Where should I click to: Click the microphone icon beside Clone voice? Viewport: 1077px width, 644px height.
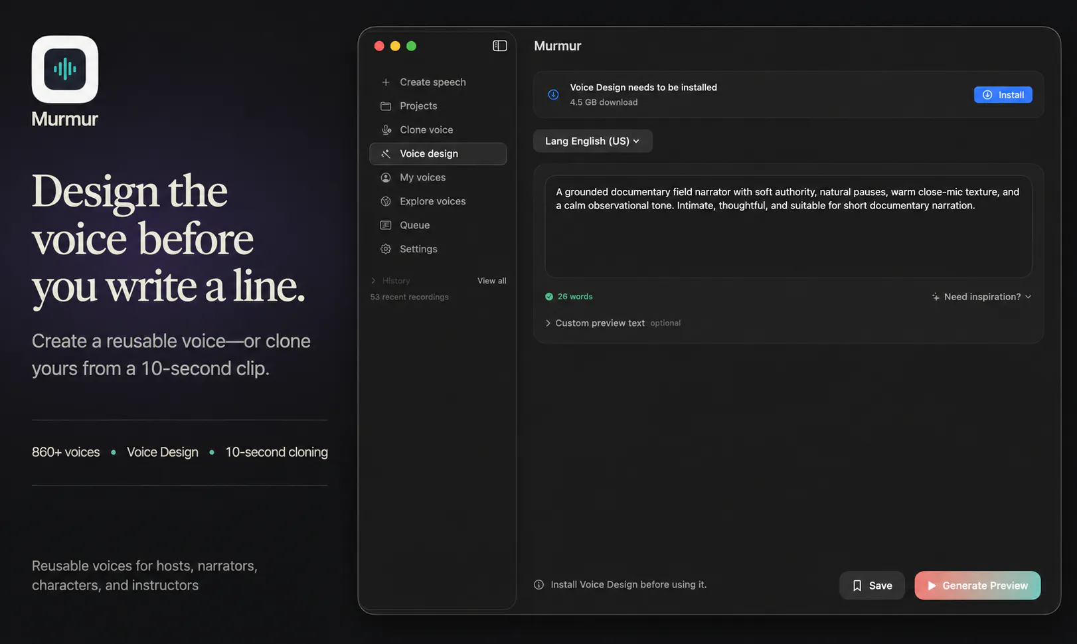pos(386,130)
